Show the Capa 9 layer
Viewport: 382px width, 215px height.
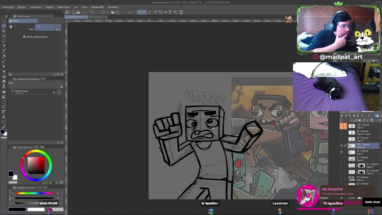click(x=341, y=139)
